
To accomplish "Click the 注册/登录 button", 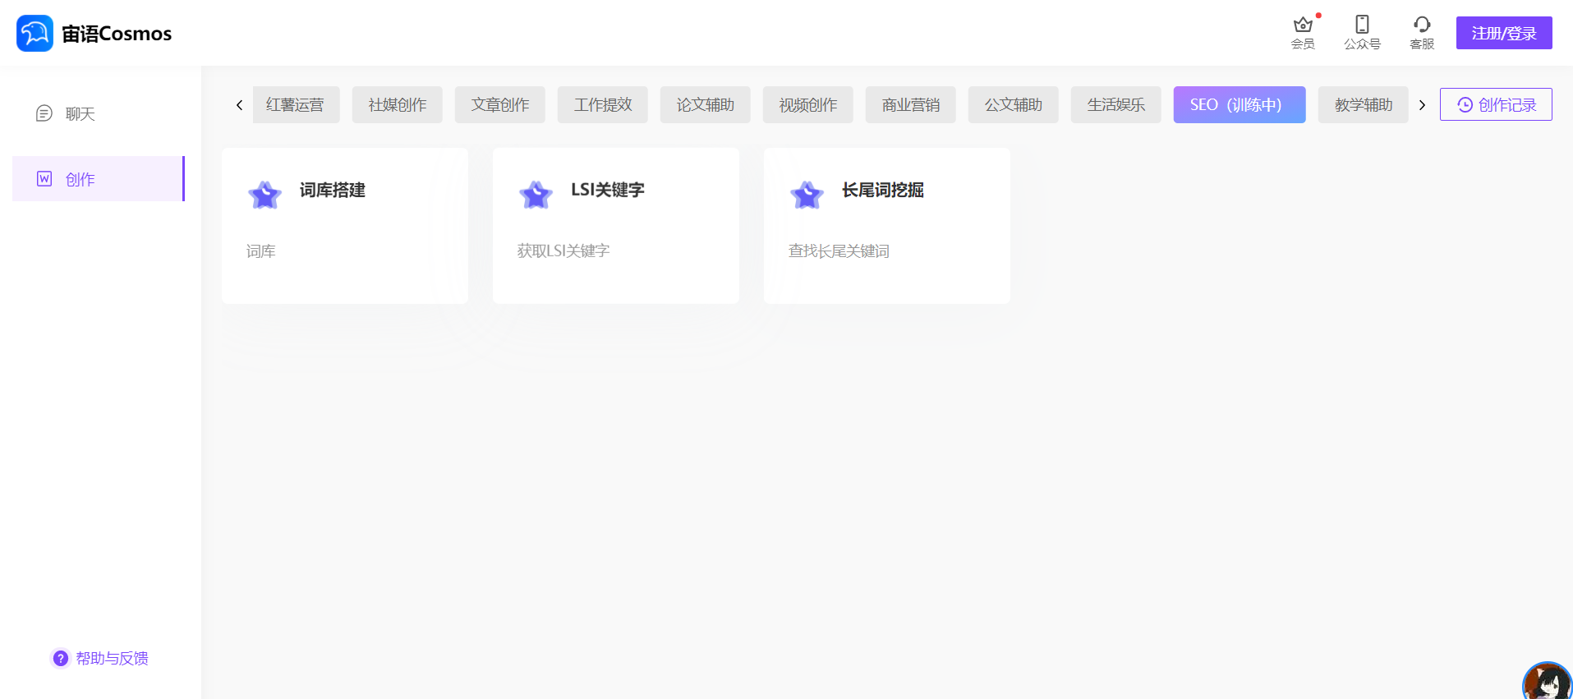I will [x=1504, y=33].
